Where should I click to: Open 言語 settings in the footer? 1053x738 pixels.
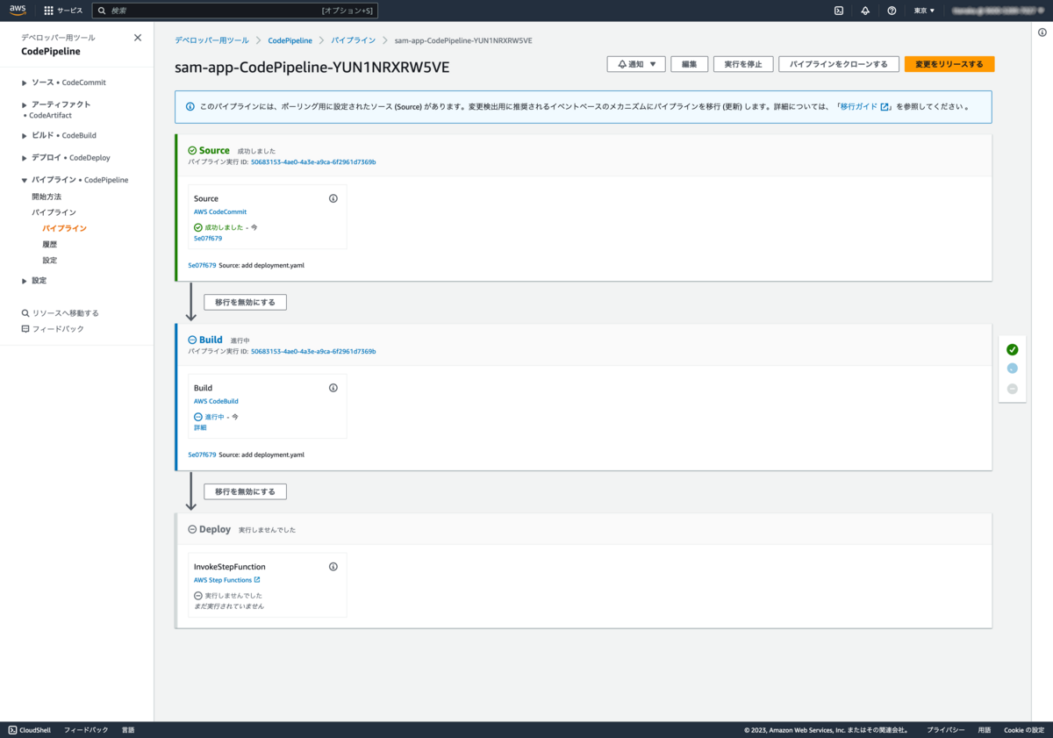128,730
